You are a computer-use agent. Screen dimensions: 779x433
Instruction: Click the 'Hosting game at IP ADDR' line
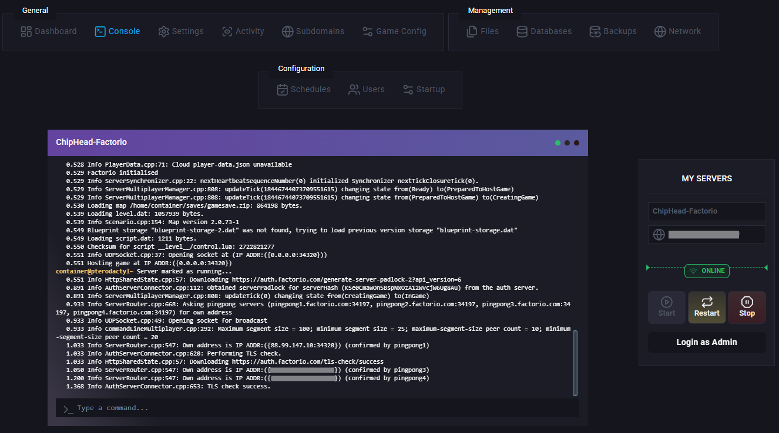pyautogui.click(x=149, y=263)
